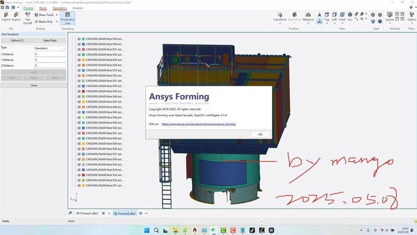Expand the Blank Only dropdown arrow

click(x=57, y=22)
